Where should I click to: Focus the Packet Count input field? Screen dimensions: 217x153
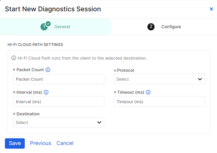pos(58,79)
